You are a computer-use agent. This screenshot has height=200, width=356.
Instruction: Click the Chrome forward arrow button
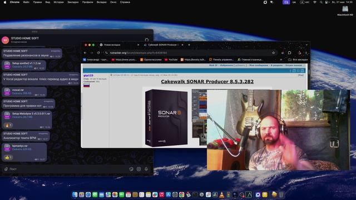[92, 53]
